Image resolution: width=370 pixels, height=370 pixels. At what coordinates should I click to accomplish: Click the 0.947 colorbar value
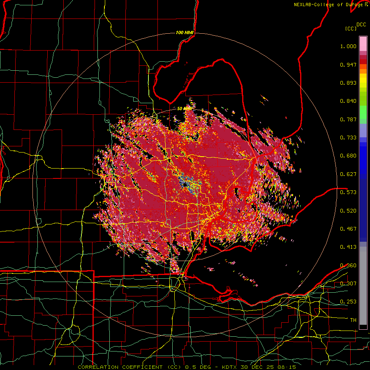[348, 65]
